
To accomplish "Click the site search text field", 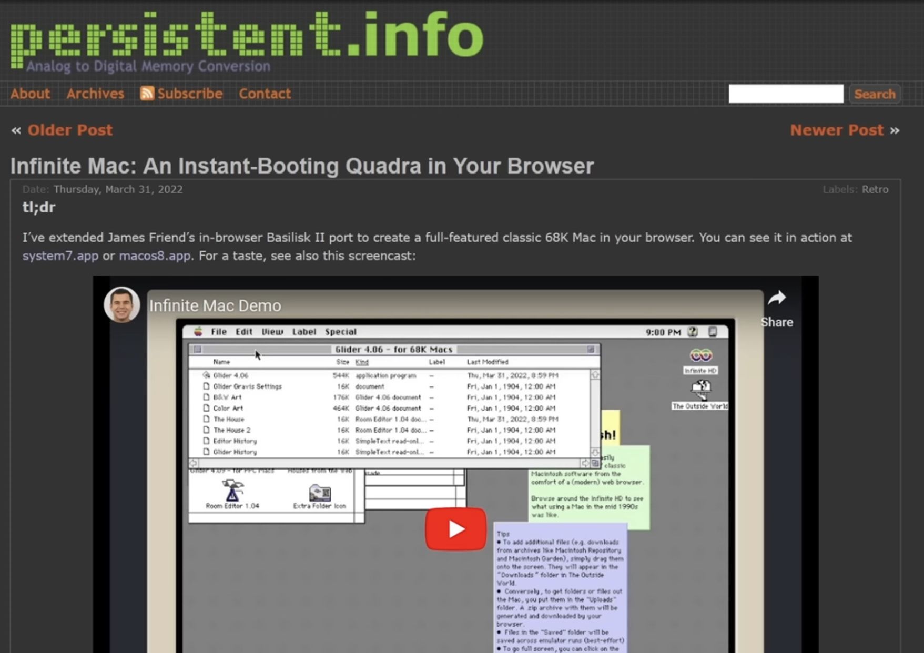I will tap(786, 94).
